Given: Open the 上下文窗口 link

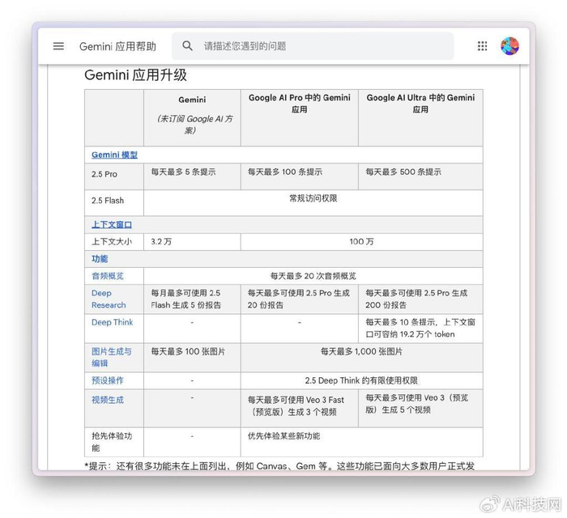Looking at the screenshot, I should pos(112,225).
